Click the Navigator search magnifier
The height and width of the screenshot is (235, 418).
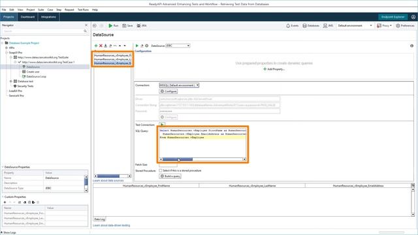tap(86, 31)
